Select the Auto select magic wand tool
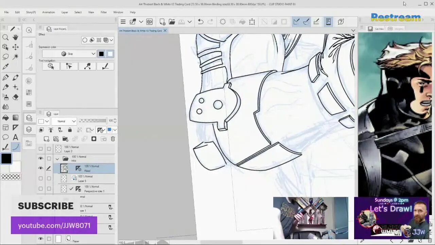The height and width of the screenshot is (245, 435). point(16,57)
